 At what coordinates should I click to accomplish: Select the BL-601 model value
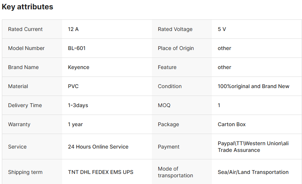click(x=77, y=48)
